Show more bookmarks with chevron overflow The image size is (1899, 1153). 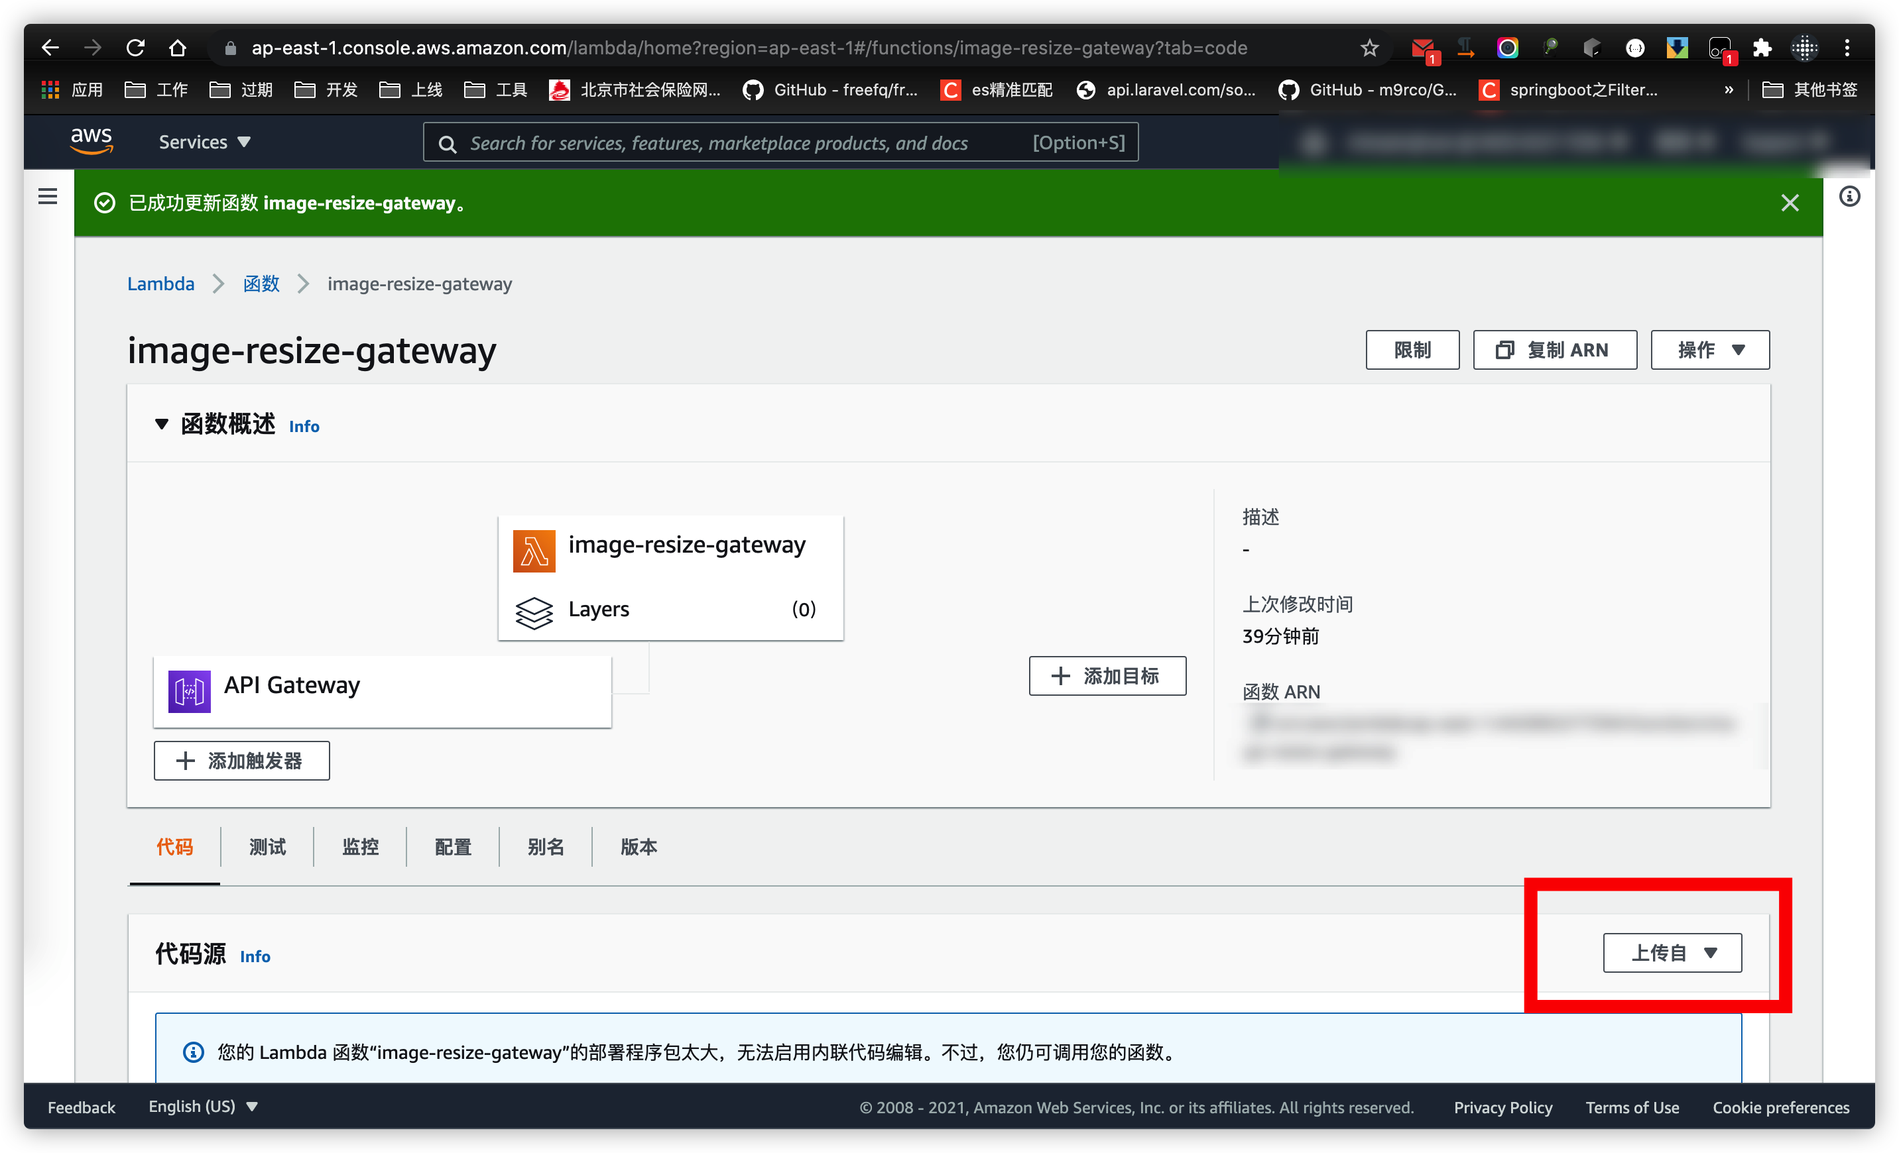click(1729, 90)
